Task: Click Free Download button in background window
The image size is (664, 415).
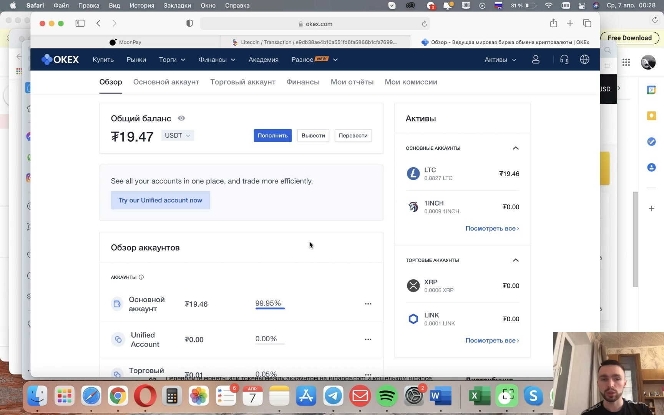Action: (x=629, y=38)
